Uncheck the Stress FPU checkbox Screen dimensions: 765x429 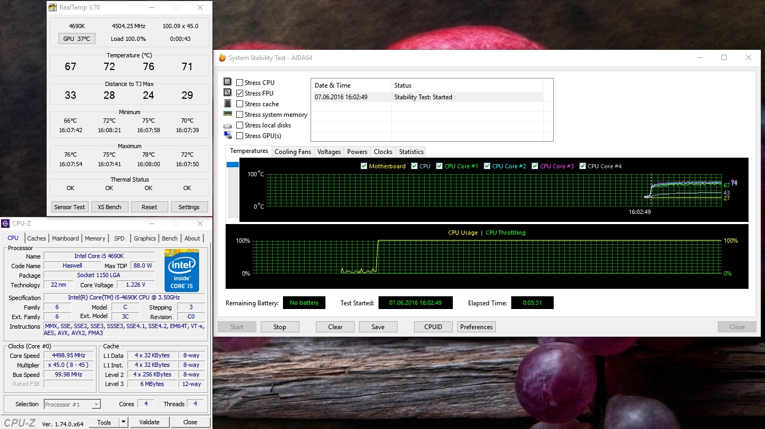point(240,93)
